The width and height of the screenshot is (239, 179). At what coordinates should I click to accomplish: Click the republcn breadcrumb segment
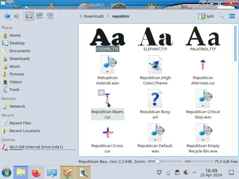121,16
